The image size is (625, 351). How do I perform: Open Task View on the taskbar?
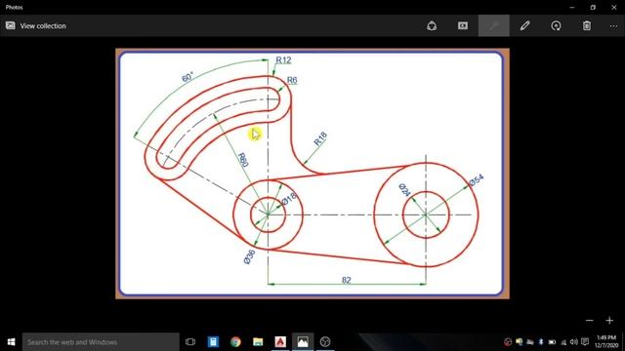190,342
